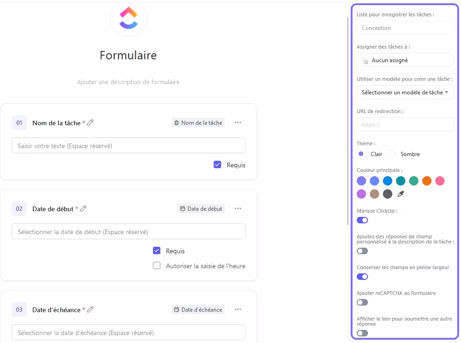The image size is (461, 343).
Task: Click Ajouter une description de formulaire text
Action: (128, 82)
